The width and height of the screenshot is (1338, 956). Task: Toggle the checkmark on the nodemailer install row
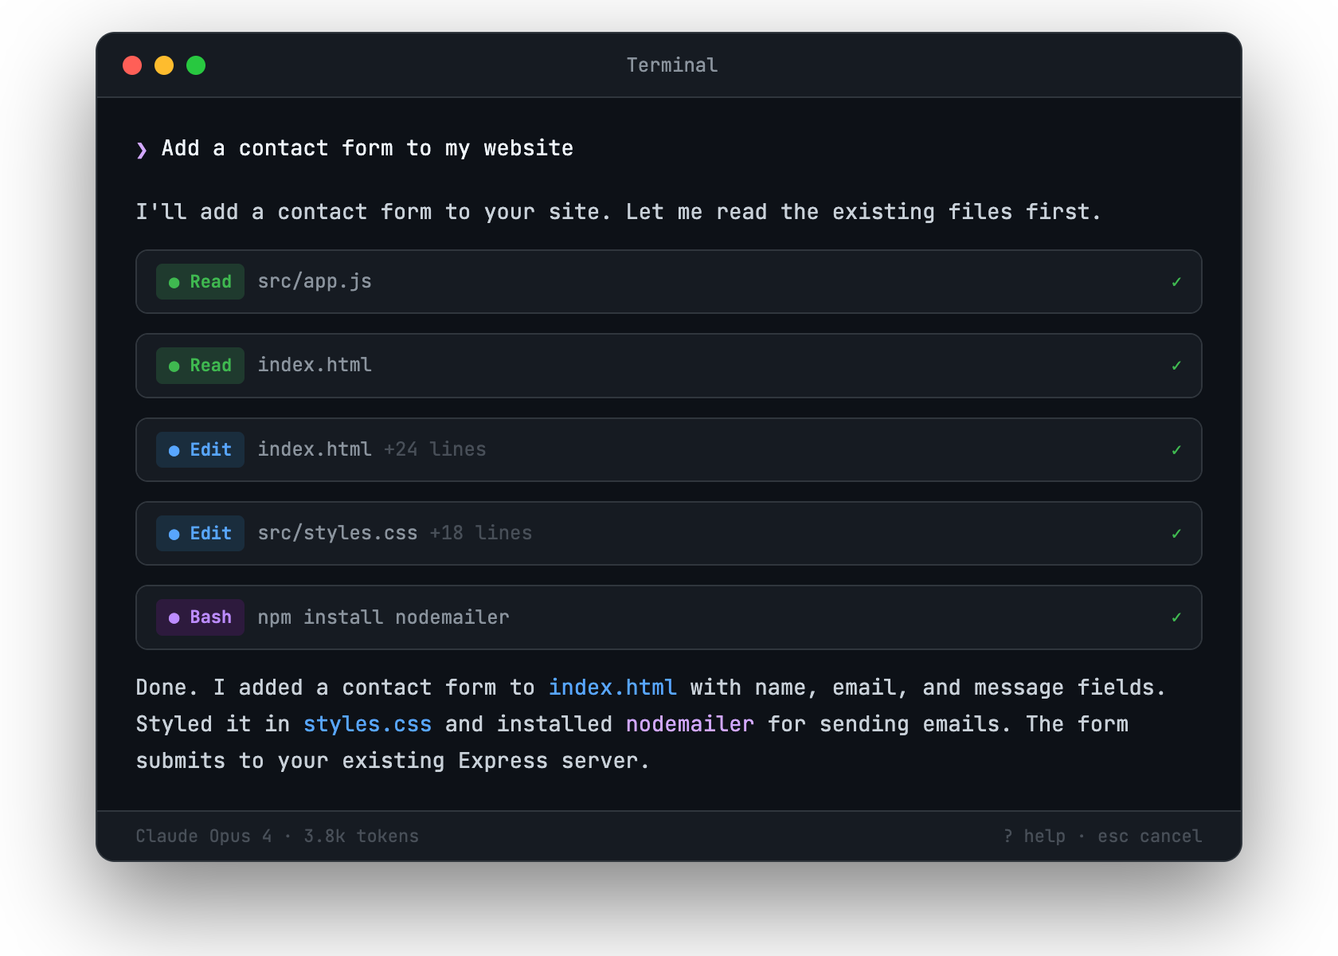tap(1176, 617)
